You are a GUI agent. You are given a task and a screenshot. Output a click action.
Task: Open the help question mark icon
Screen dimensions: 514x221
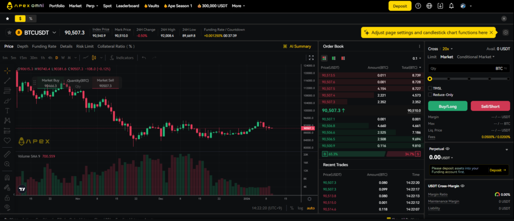[x=418, y=6]
